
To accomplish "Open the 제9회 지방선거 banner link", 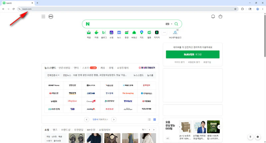I will 147,68.
